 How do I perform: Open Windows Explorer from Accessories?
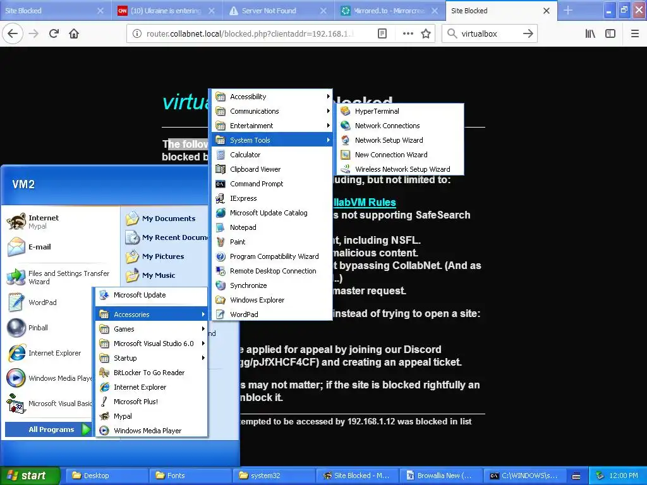pyautogui.click(x=272, y=300)
